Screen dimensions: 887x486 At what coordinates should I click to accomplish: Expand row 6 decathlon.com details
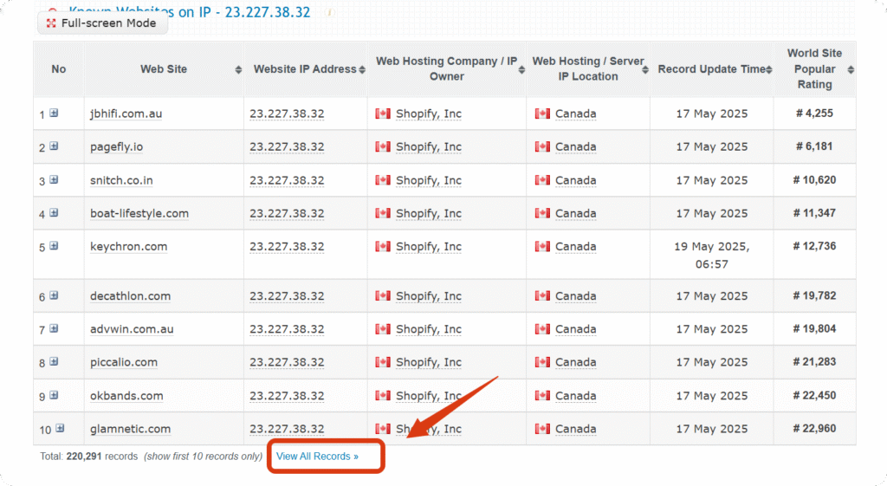tap(54, 295)
